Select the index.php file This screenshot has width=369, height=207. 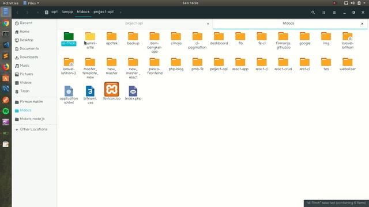[x=133, y=93]
